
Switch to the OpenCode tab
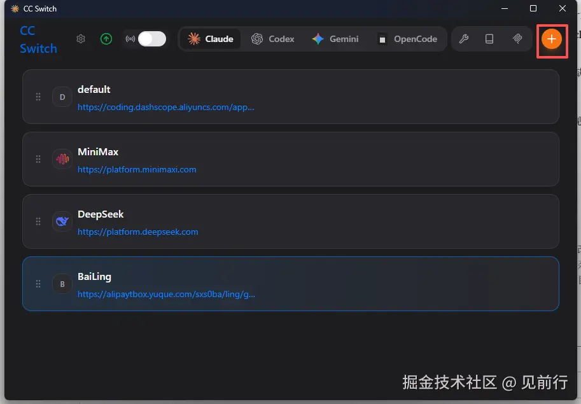click(x=407, y=39)
